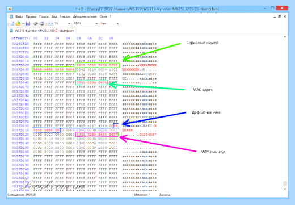Open the hex offset base dropdown

pos(117,24)
